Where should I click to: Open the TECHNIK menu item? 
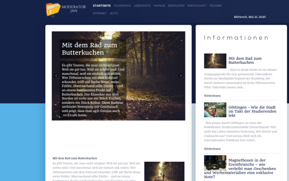(x=215, y=6)
